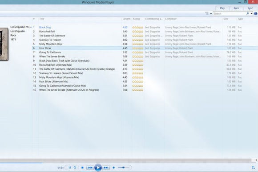Sort by the Title column header

point(42,19)
